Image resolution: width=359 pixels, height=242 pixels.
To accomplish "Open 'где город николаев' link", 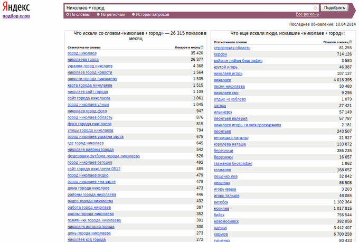I will (86, 143).
